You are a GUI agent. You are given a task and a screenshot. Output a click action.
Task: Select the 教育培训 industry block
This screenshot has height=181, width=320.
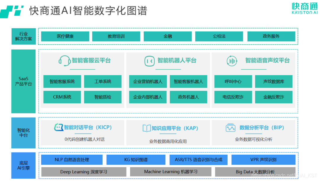point(116,36)
